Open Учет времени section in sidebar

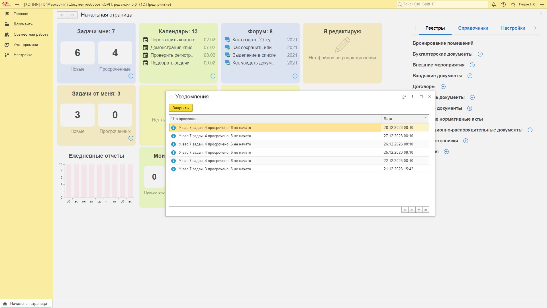click(x=26, y=44)
